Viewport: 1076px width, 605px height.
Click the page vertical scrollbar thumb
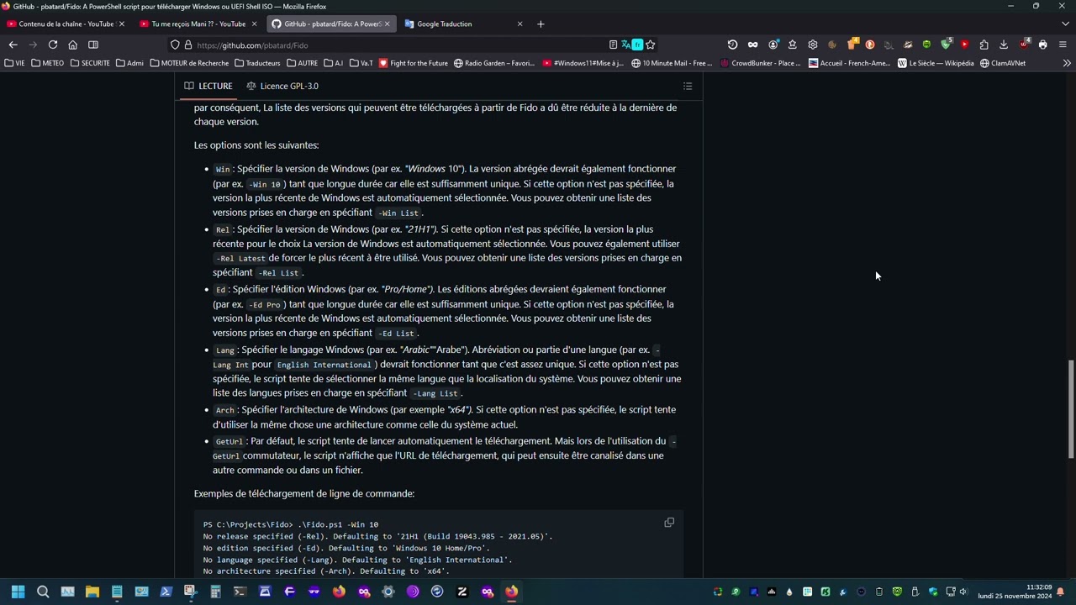(x=1071, y=409)
